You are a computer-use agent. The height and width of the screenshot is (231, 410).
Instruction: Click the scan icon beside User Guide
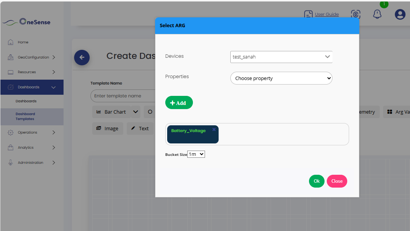[x=356, y=14]
